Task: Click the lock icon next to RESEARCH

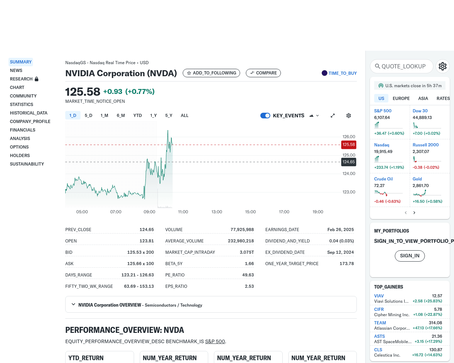Action: coord(37,79)
